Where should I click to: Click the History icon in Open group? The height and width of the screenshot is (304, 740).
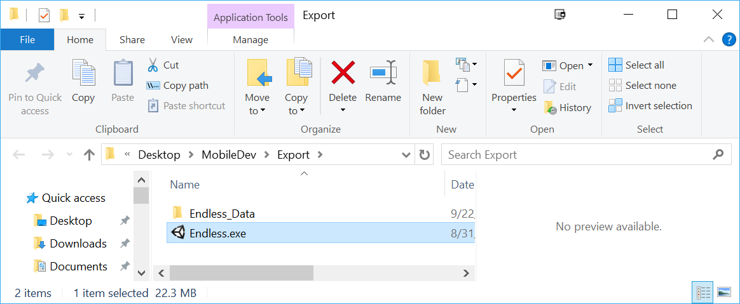point(550,108)
